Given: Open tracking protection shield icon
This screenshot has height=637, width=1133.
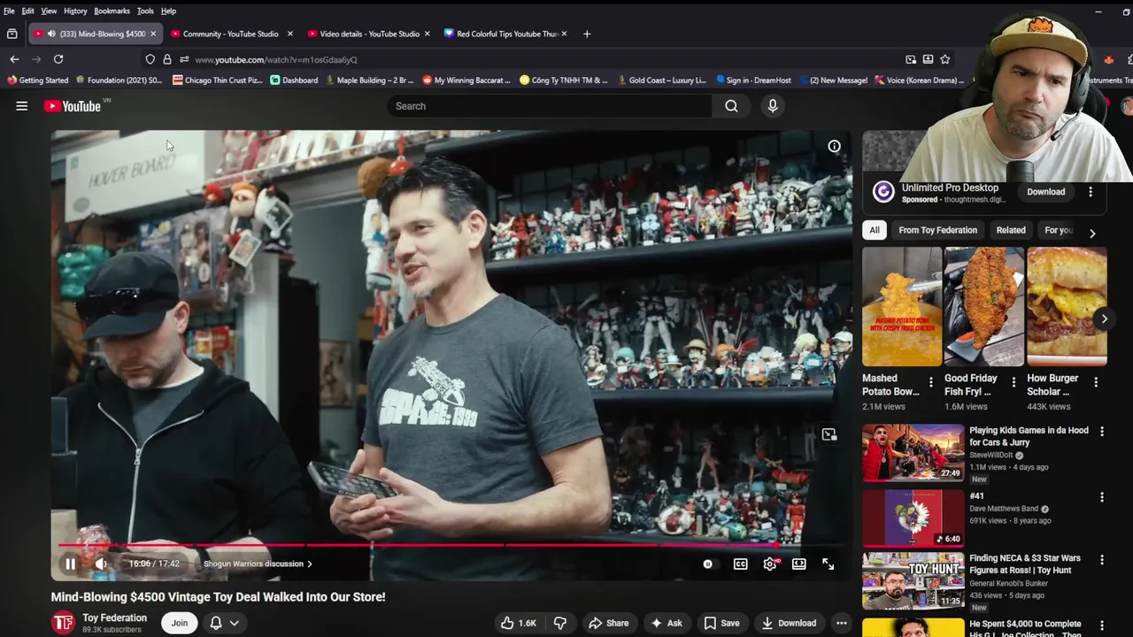Looking at the screenshot, I should click(x=150, y=59).
